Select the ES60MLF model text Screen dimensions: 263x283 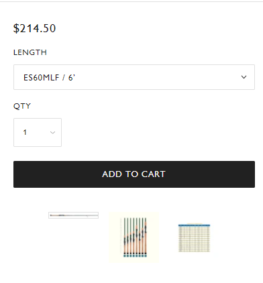point(41,78)
